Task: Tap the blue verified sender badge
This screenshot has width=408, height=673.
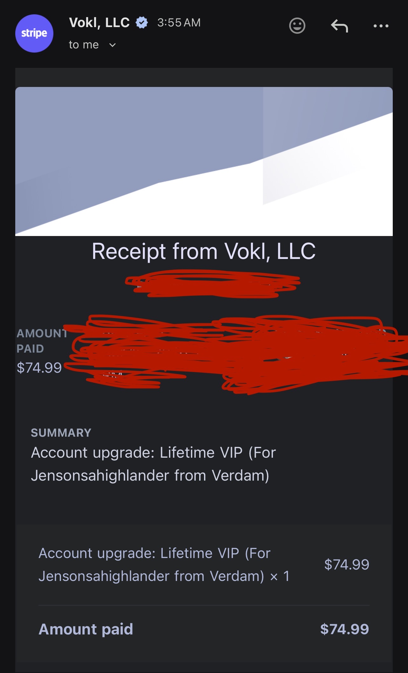Action: pos(142,23)
